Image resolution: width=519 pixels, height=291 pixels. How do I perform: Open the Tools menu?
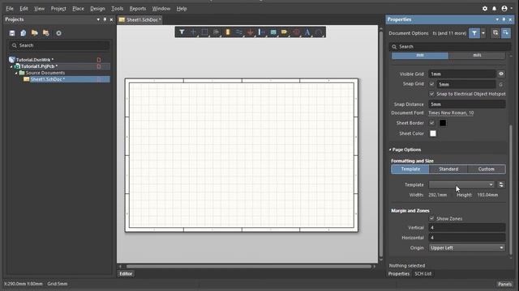pos(117,9)
